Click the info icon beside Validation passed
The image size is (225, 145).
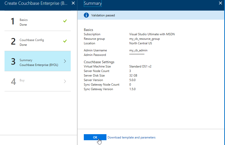coord(86,15)
